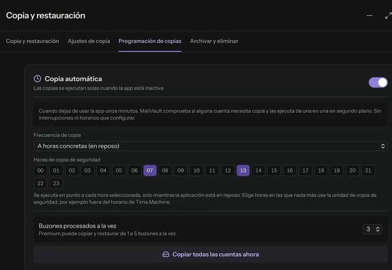Toggle backup hour 03
The height and width of the screenshot is (270, 392).
(x=87, y=171)
